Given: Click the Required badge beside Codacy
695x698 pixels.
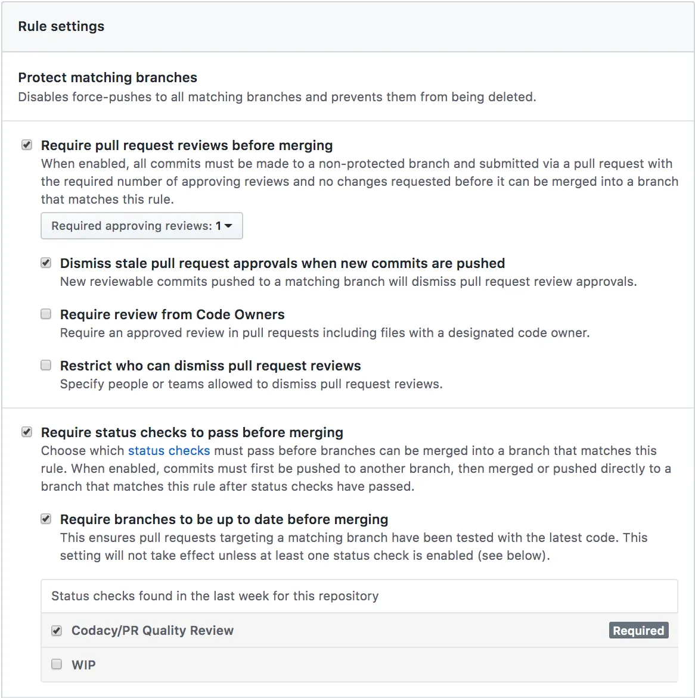Looking at the screenshot, I should pyautogui.click(x=638, y=631).
